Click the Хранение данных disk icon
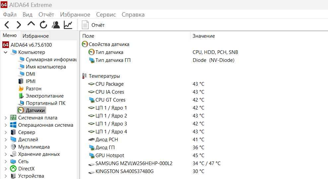Viewport: 328px width, 179px height. (13, 154)
